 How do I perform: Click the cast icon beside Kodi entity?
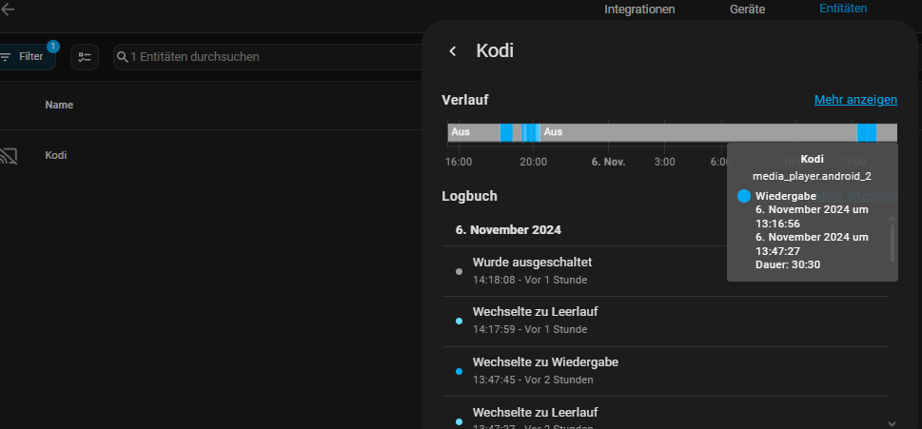point(8,156)
